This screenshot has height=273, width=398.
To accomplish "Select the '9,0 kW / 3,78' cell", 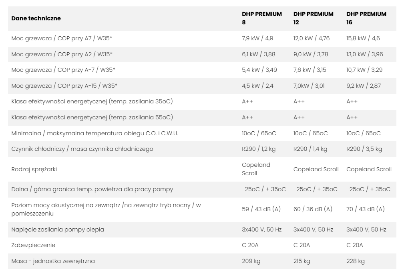I will tap(310, 54).
